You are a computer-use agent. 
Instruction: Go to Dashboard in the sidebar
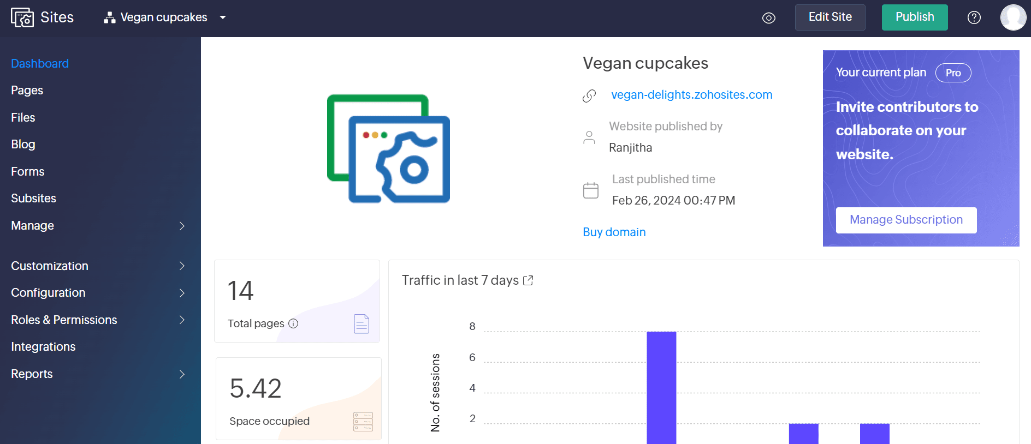40,63
